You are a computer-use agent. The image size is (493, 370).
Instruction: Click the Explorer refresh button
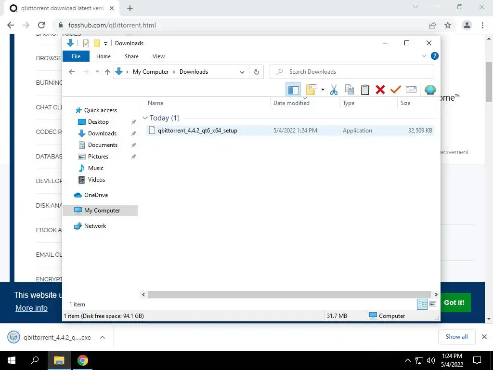click(257, 72)
